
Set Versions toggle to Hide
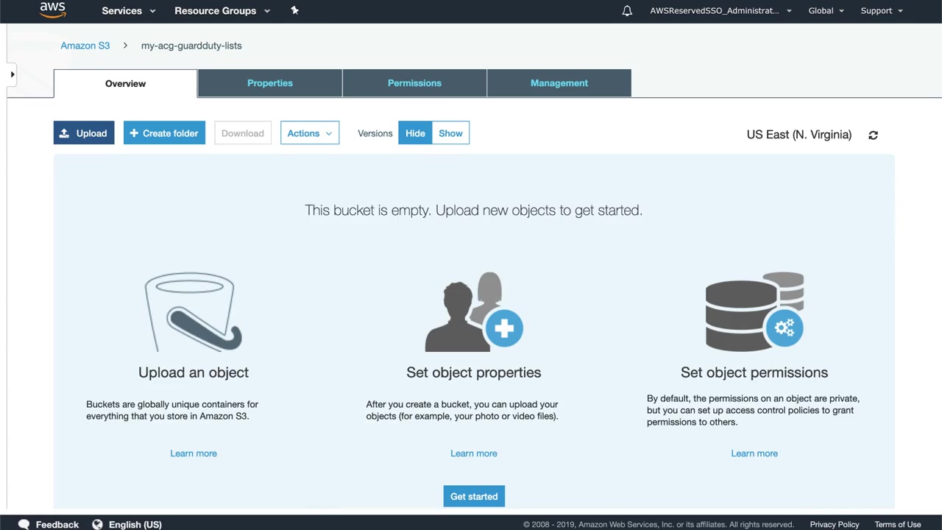pyautogui.click(x=415, y=133)
